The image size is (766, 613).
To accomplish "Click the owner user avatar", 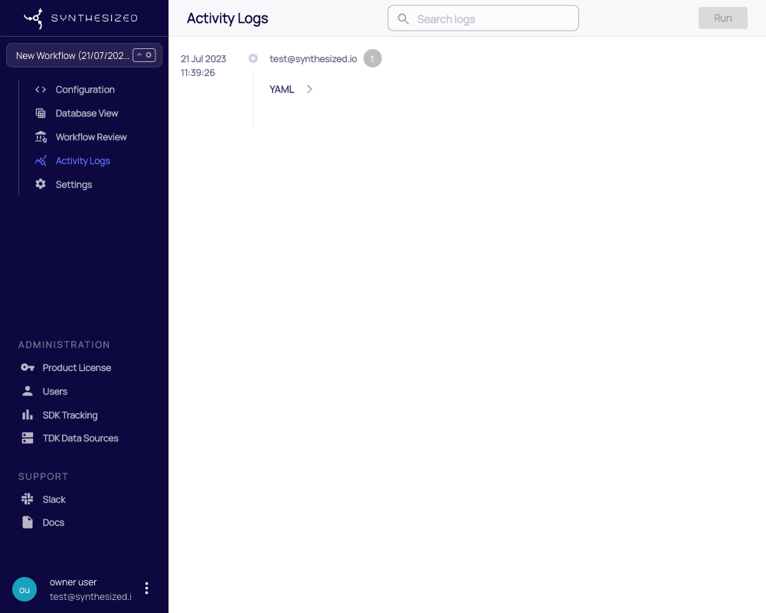I will (25, 589).
